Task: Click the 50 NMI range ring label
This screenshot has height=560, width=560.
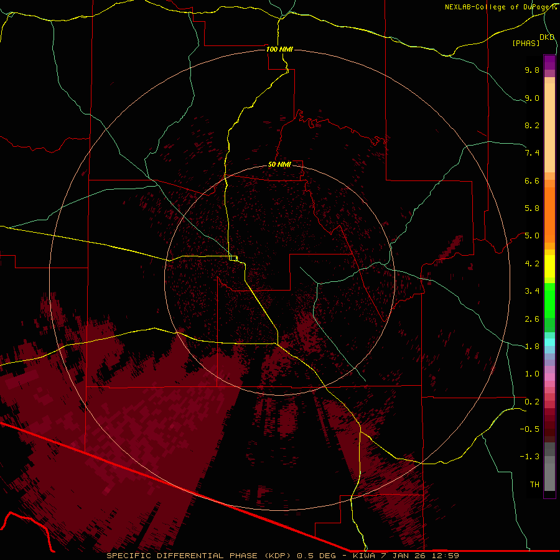Action: coord(279,164)
